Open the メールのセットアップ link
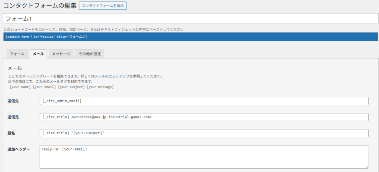 tap(112, 76)
